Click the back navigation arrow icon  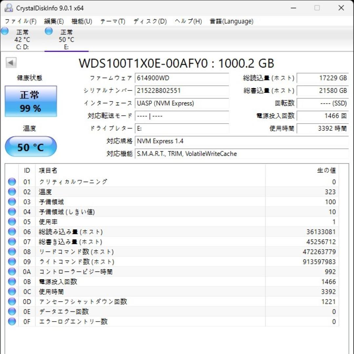coord(10,62)
